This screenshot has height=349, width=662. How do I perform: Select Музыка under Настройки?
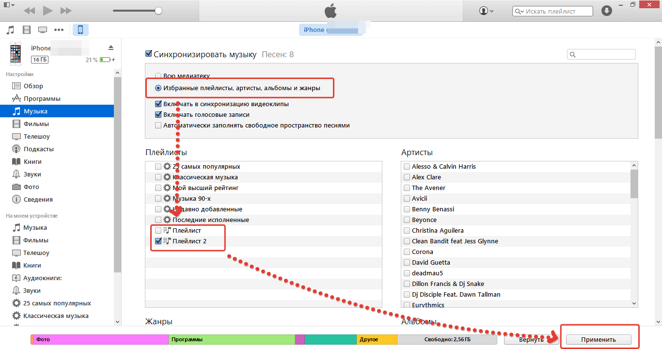point(57,111)
